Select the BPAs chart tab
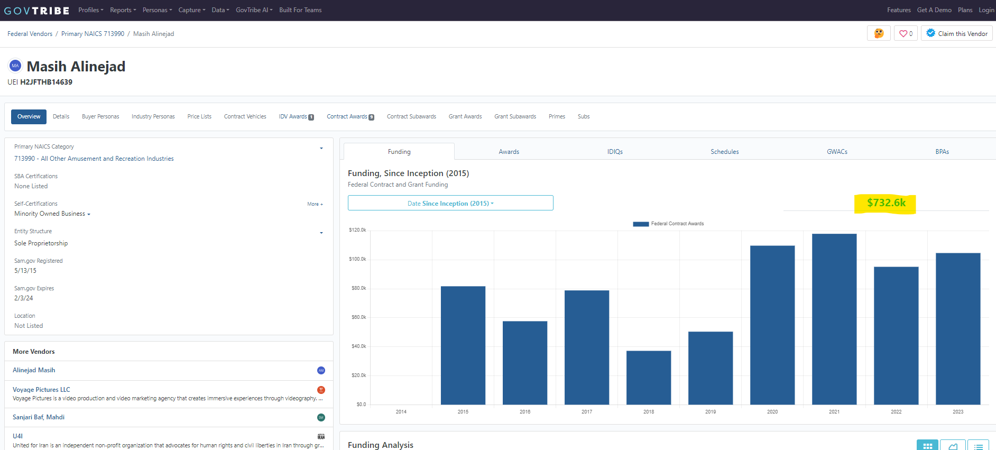The height and width of the screenshot is (450, 996). coord(942,152)
